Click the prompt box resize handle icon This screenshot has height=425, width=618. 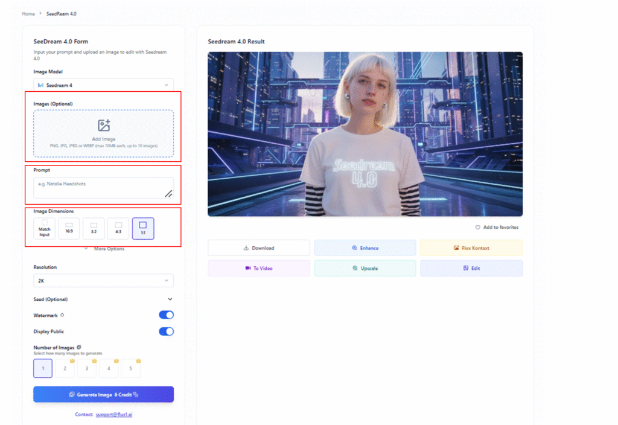pyautogui.click(x=168, y=194)
